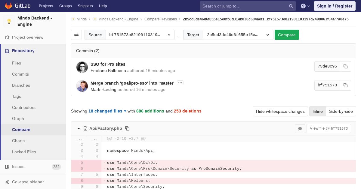Click the GitLab fox logo
Screen dimensions: 361x189
click(8, 6)
